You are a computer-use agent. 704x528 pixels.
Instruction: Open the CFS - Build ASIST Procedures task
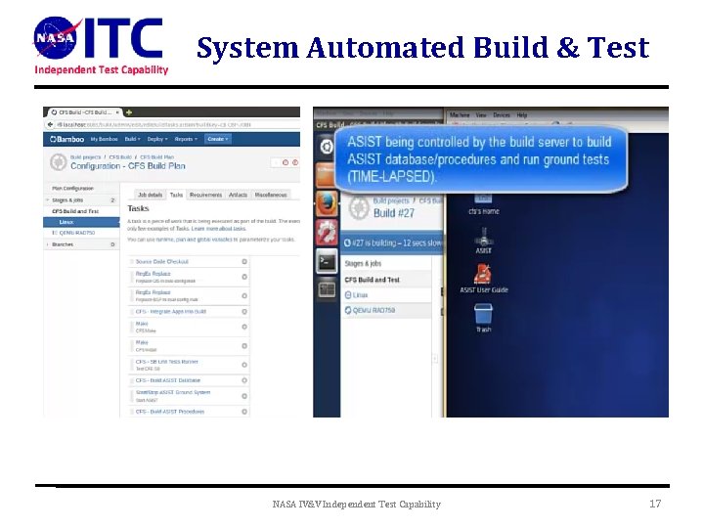pyautogui.click(x=170, y=412)
